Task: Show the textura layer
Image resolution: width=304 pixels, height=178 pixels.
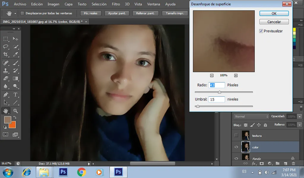Action: (x=236, y=135)
